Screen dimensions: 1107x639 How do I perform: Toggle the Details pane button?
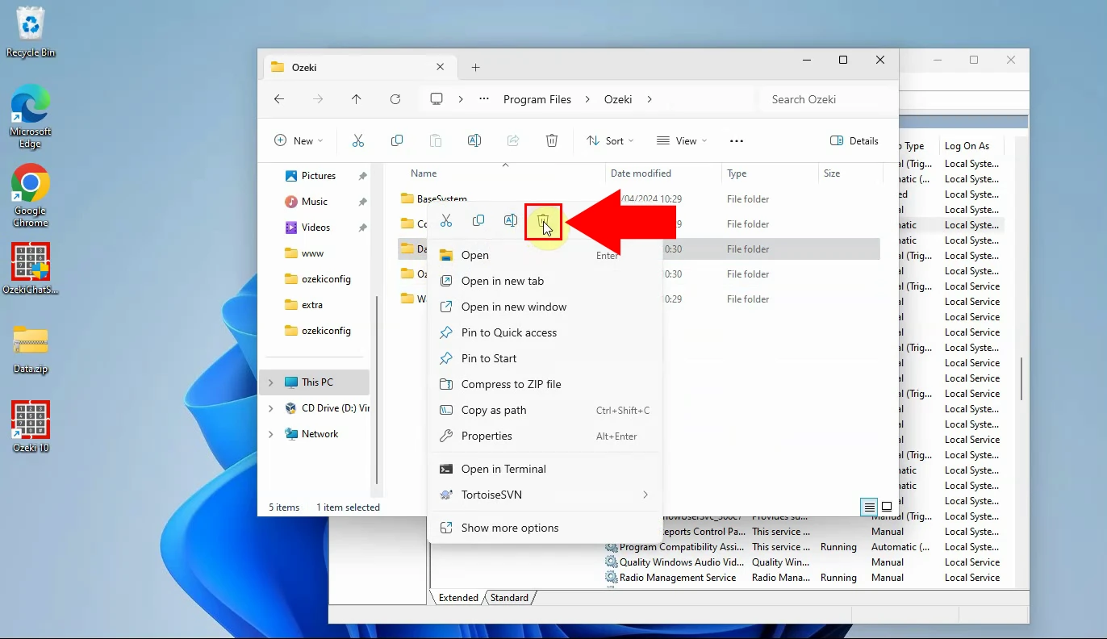(854, 140)
